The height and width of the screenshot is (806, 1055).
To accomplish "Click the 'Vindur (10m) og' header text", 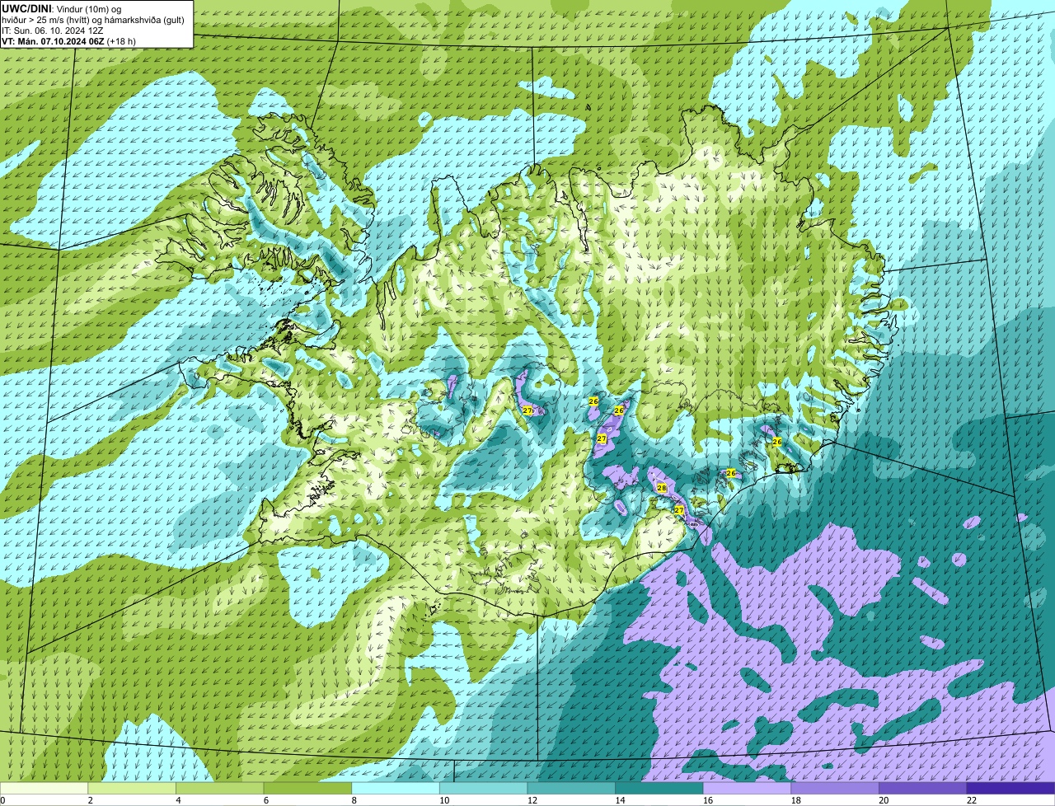I will [x=87, y=8].
